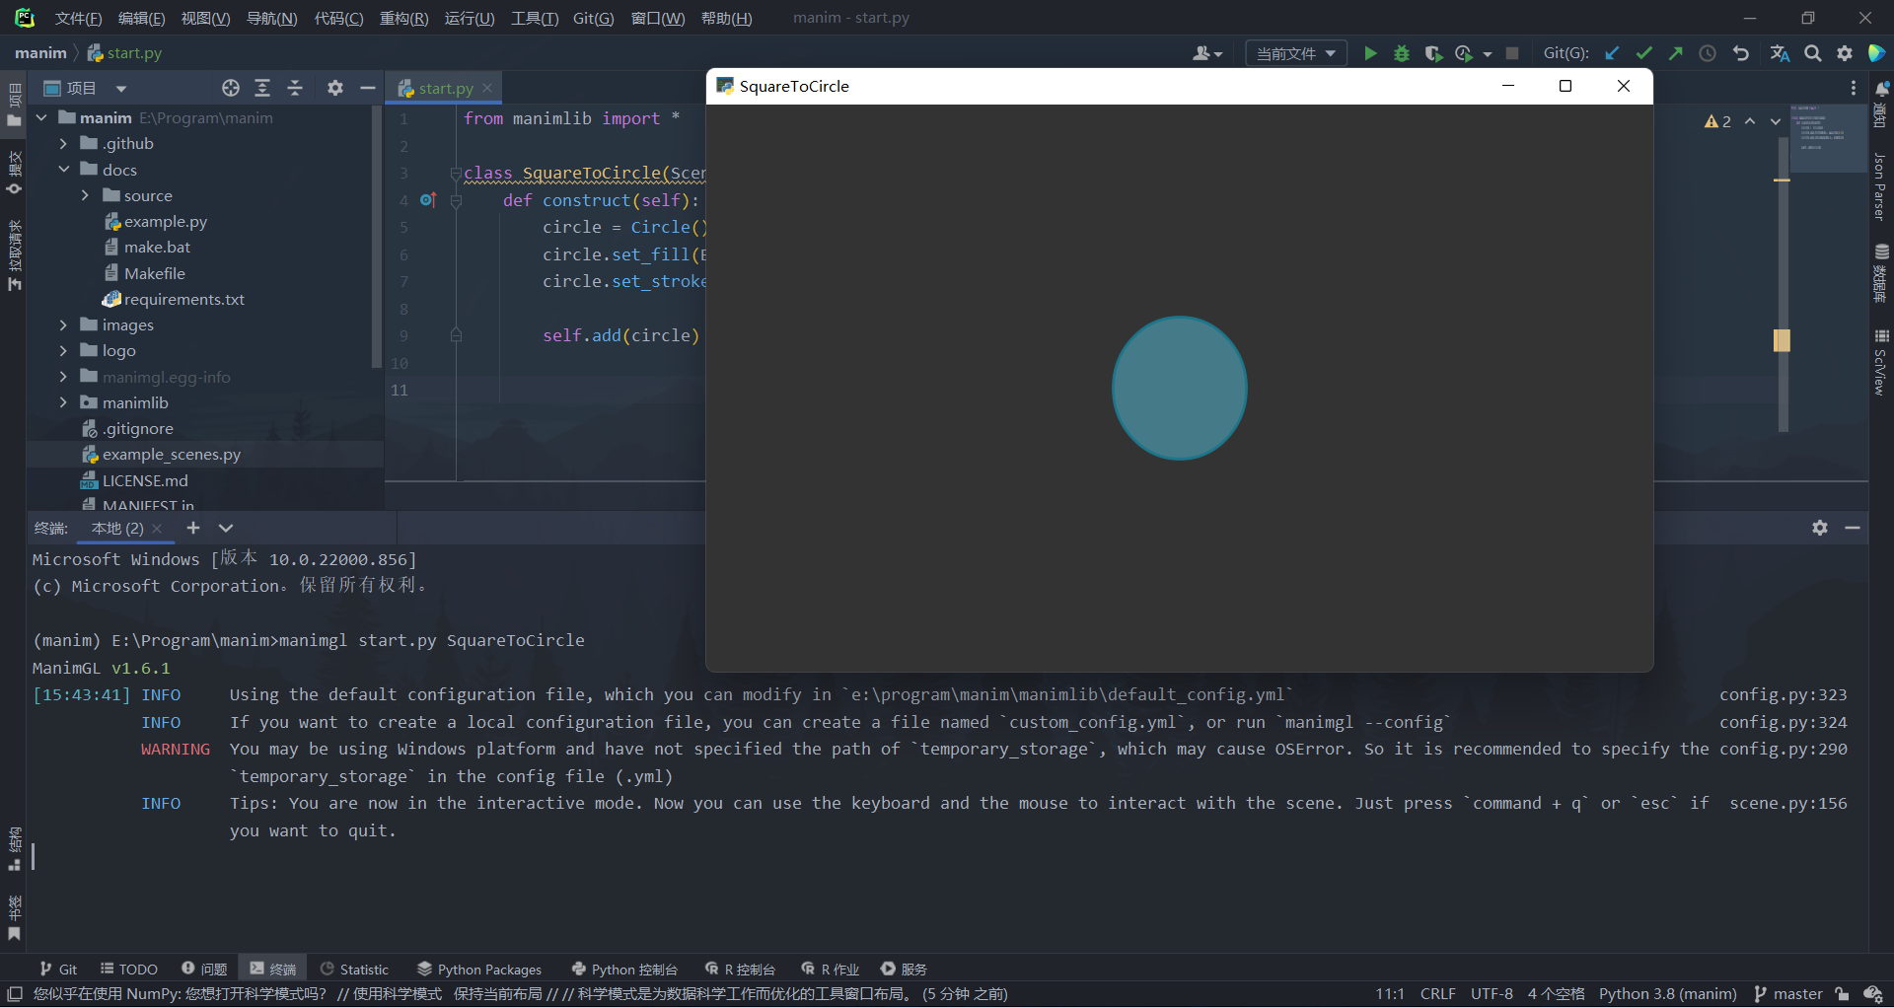Open the Python 控制台 tool window

(x=624, y=969)
